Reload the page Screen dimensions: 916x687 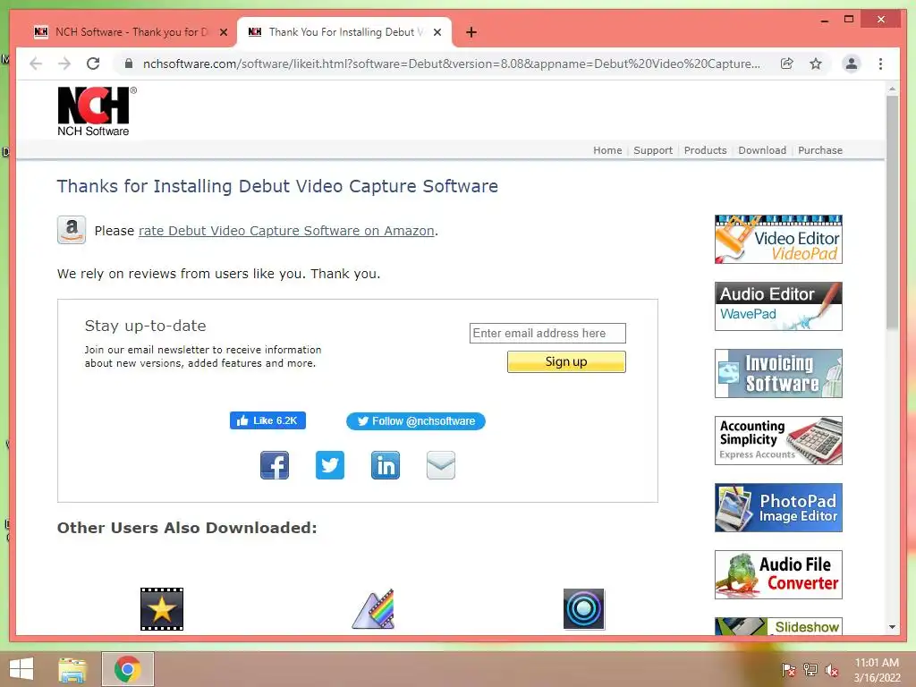click(93, 64)
